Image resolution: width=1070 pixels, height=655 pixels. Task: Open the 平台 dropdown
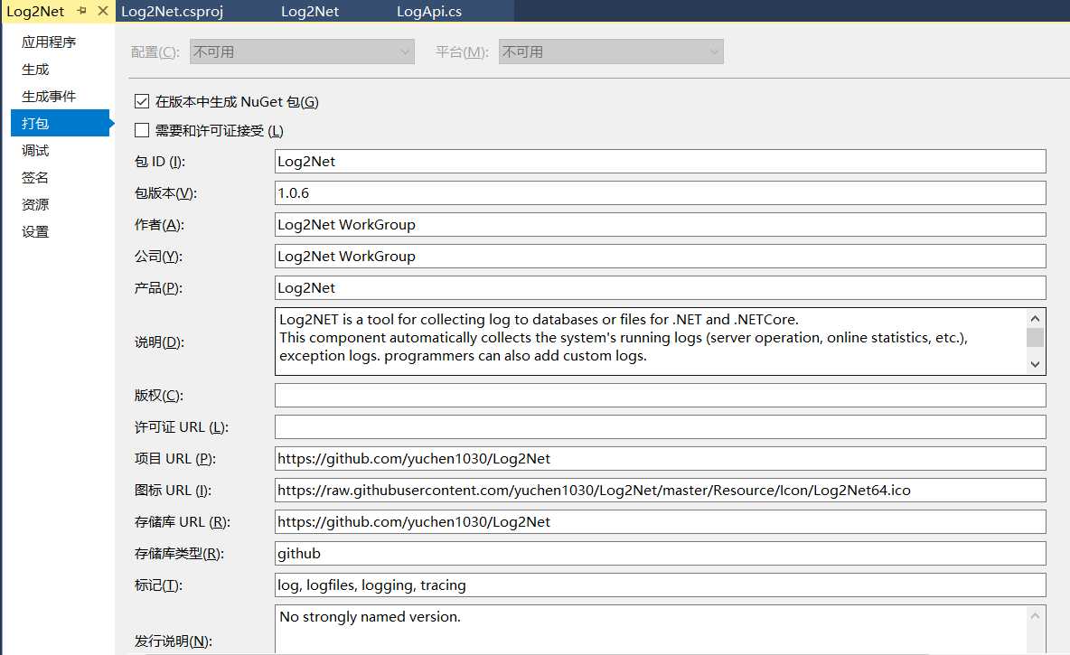[x=611, y=51]
